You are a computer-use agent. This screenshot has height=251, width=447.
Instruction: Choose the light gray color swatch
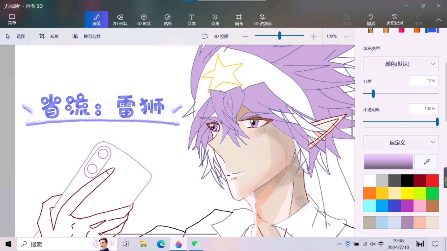(382, 180)
